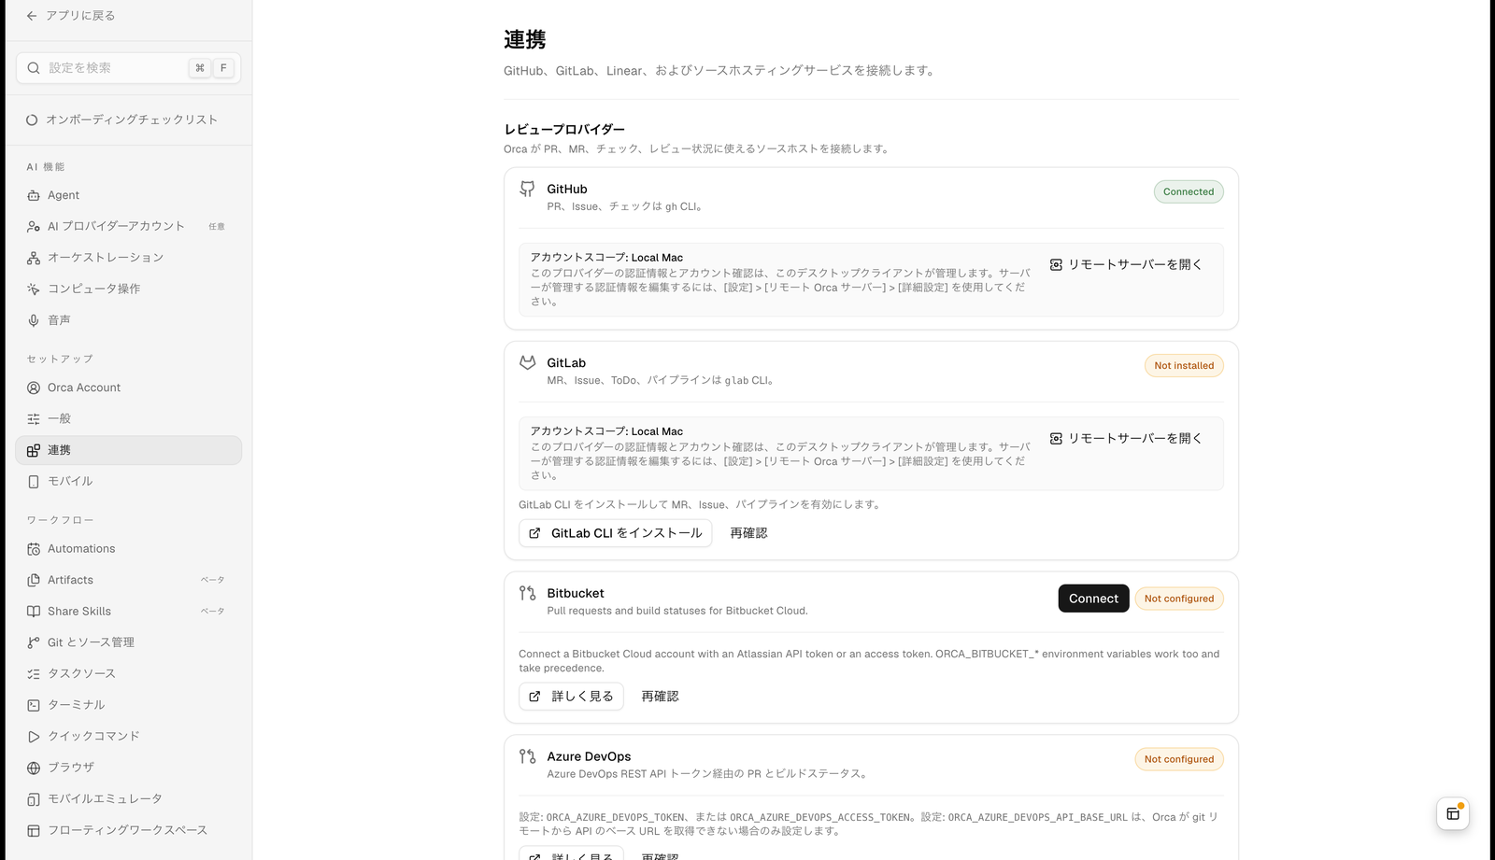Click the Share Skills book icon

[x=34, y=612]
